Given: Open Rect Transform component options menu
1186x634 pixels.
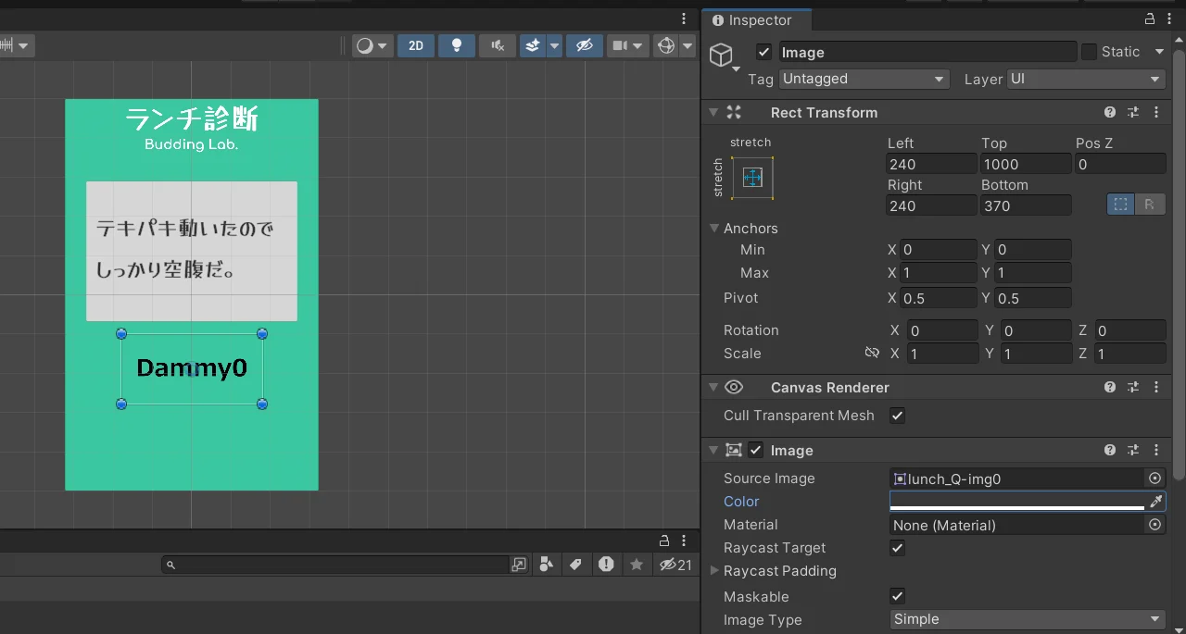Looking at the screenshot, I should 1156,112.
